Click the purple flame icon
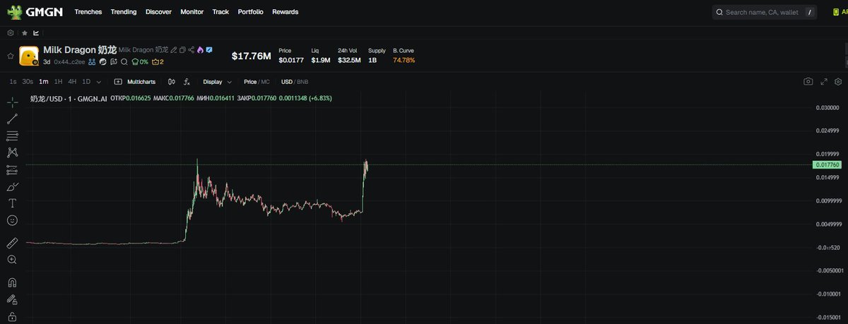The width and height of the screenshot is (848, 324). coord(201,50)
